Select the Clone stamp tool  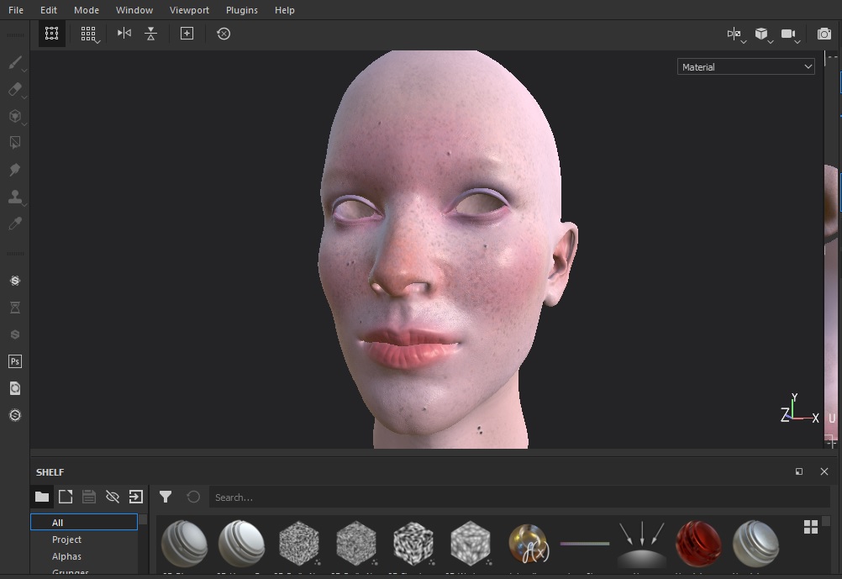pyautogui.click(x=15, y=197)
